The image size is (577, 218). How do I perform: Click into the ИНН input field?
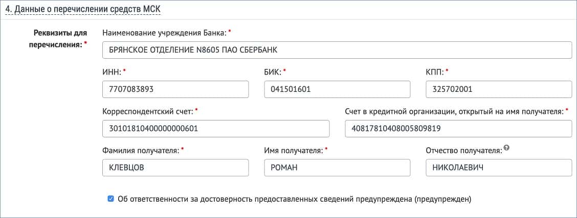(x=175, y=89)
